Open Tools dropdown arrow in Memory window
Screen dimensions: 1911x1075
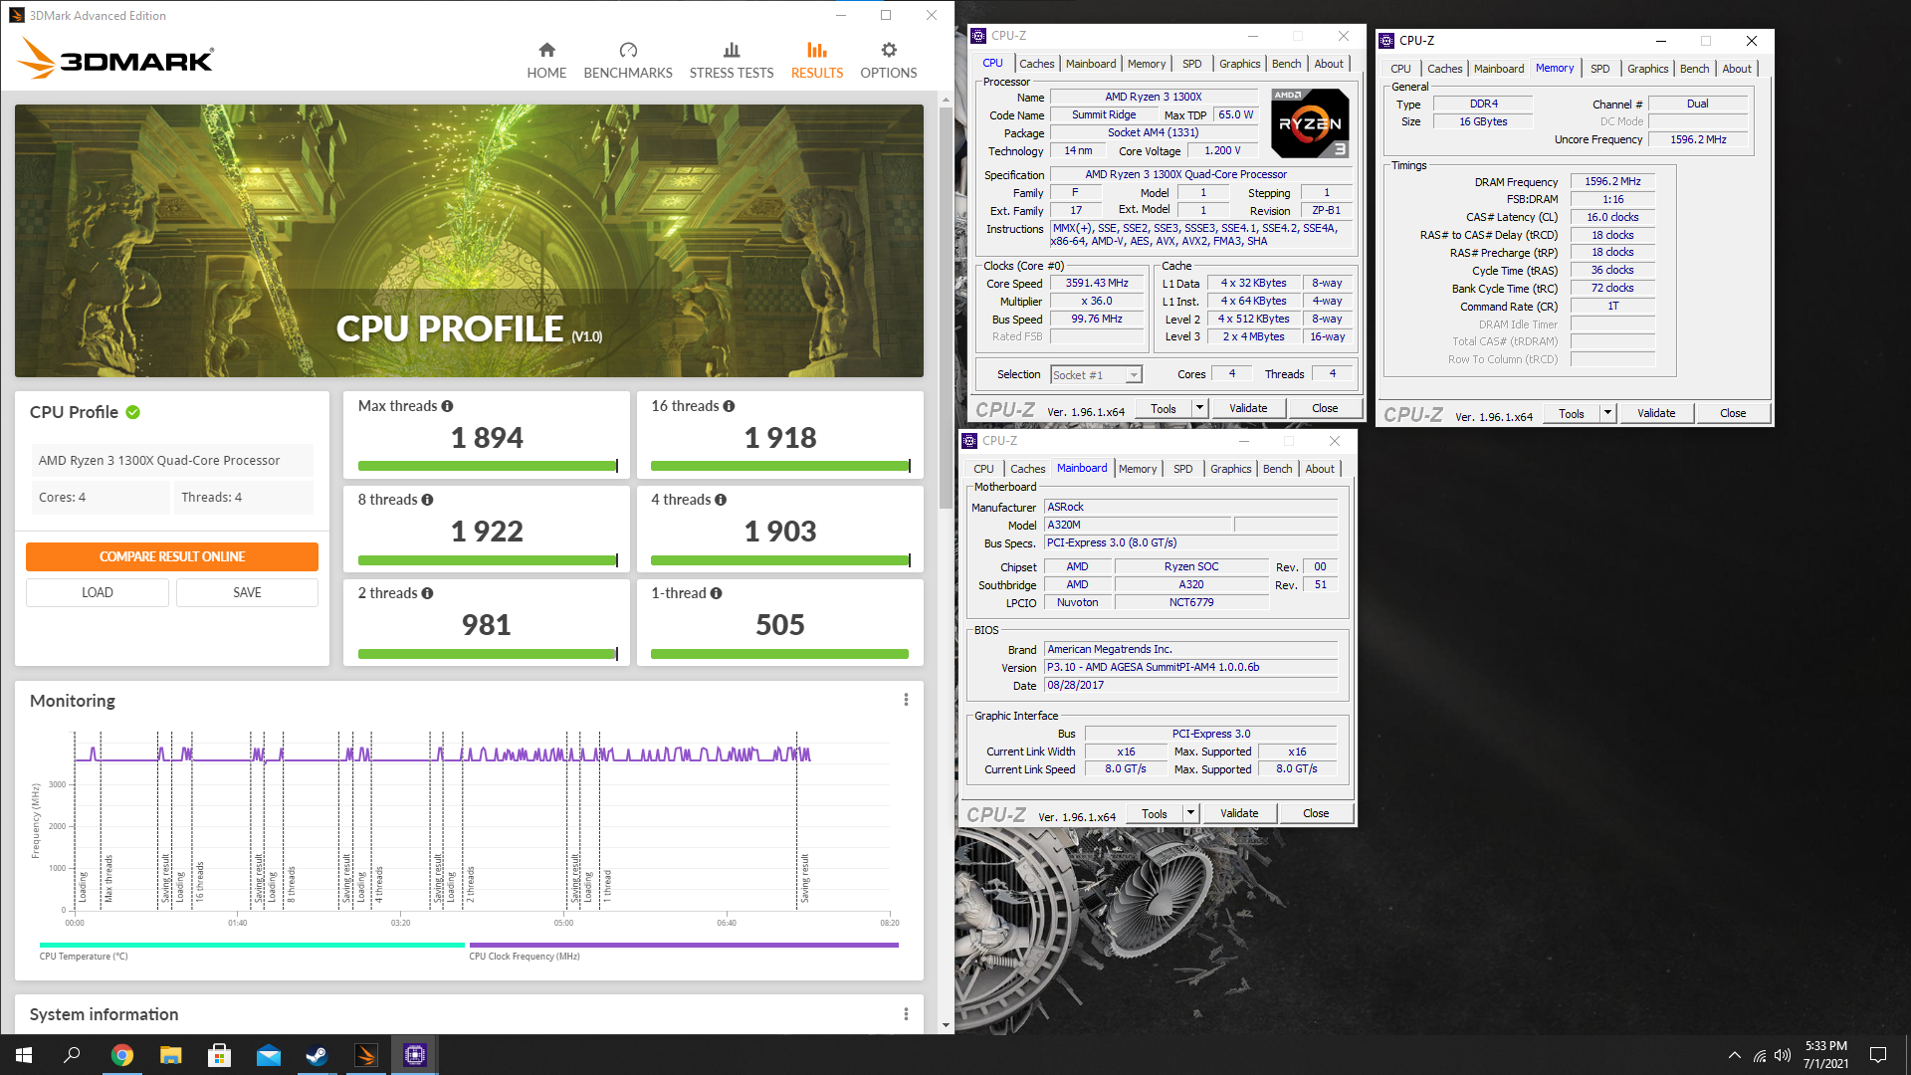tap(1607, 413)
